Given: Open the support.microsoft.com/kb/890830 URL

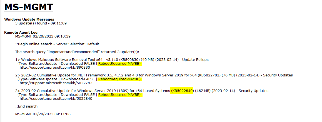Looking at the screenshot, I should pyautogui.click(x=55, y=67).
